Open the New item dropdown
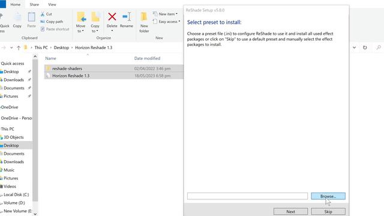This screenshot has height=216, width=384. click(x=166, y=14)
